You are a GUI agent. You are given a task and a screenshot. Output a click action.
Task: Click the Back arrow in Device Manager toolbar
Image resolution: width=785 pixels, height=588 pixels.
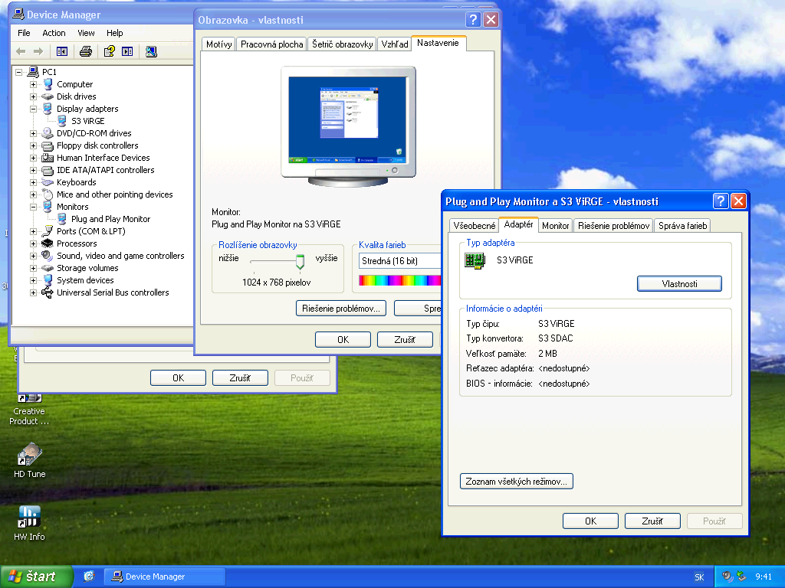coord(21,51)
